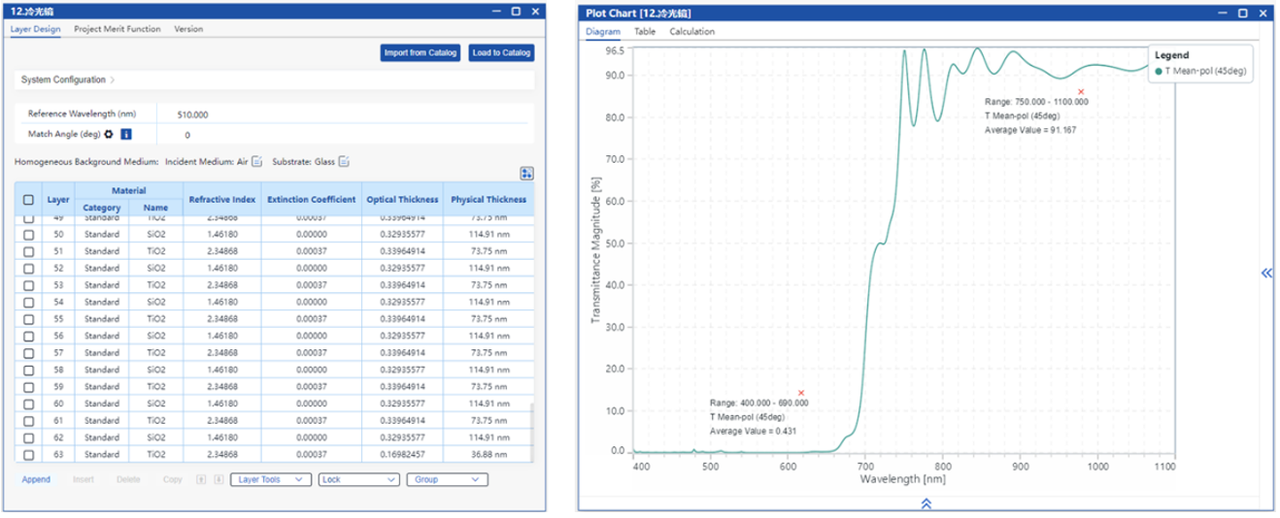Switch to Project Merit Function tab

pyautogui.click(x=118, y=29)
